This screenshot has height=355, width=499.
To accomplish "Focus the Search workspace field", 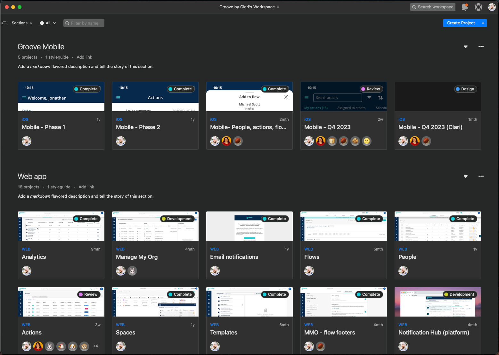I will click(x=433, y=7).
